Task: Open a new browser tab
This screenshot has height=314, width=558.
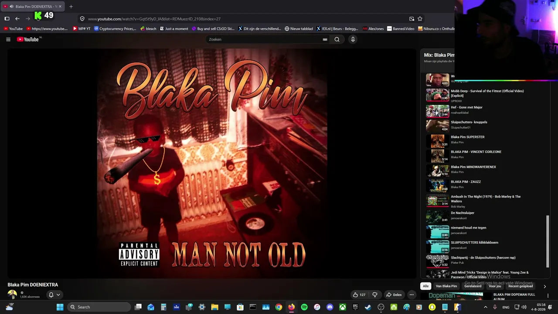Action: (71, 7)
